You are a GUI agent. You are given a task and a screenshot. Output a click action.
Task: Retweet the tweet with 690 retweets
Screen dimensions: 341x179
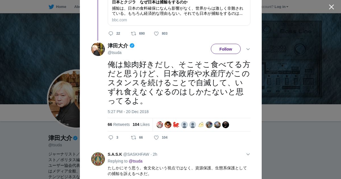pyautogui.click(x=134, y=34)
